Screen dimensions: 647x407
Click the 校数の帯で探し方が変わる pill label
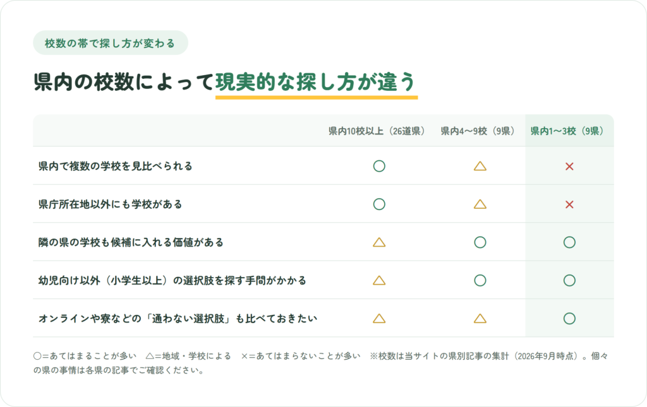coord(110,43)
